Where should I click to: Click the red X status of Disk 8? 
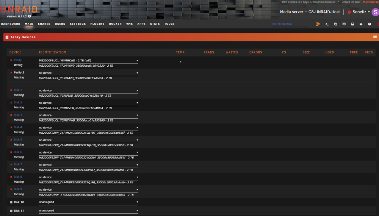pos(11,177)
